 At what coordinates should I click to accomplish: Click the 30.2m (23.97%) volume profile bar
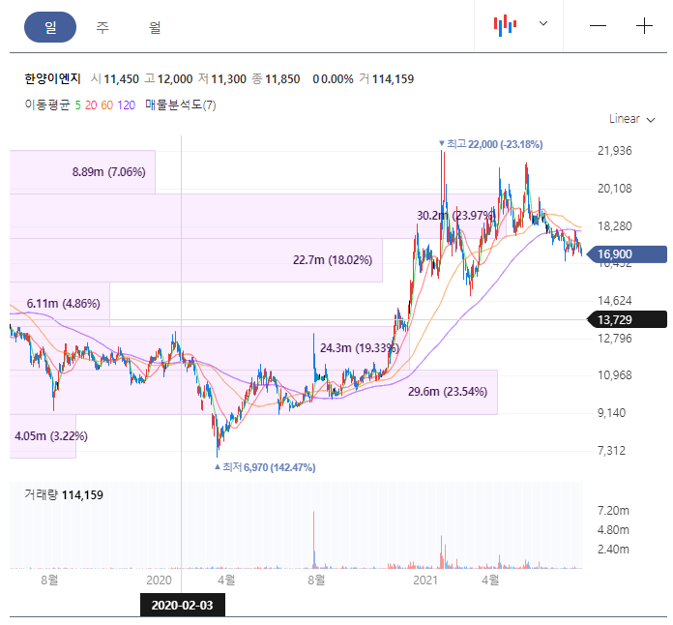[257, 216]
